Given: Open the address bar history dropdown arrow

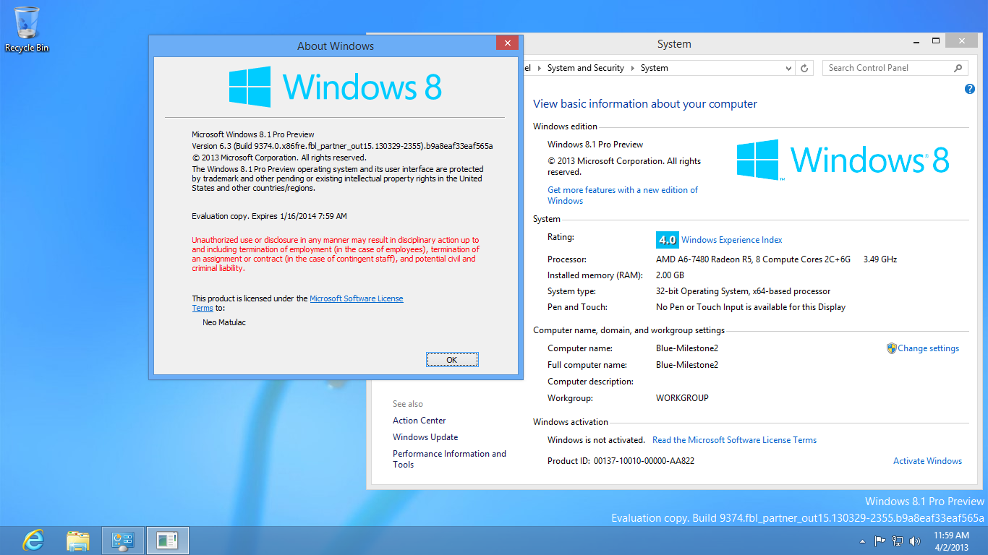Looking at the screenshot, I should (788, 68).
